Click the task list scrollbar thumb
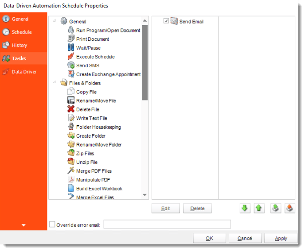305x251 pixels. coord(145,62)
